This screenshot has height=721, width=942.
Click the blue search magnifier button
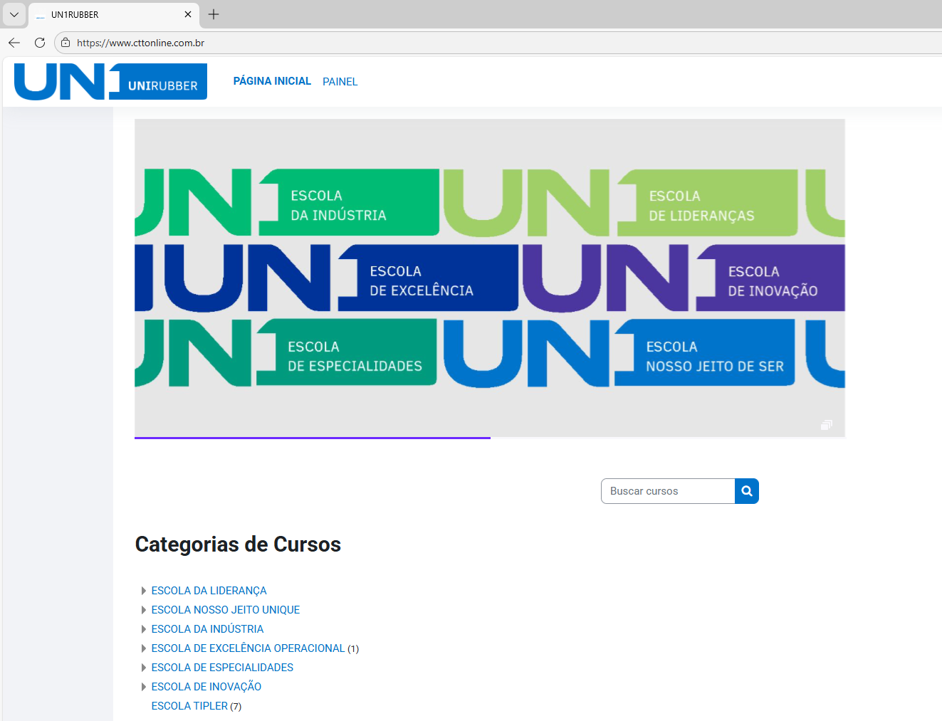[x=746, y=491]
